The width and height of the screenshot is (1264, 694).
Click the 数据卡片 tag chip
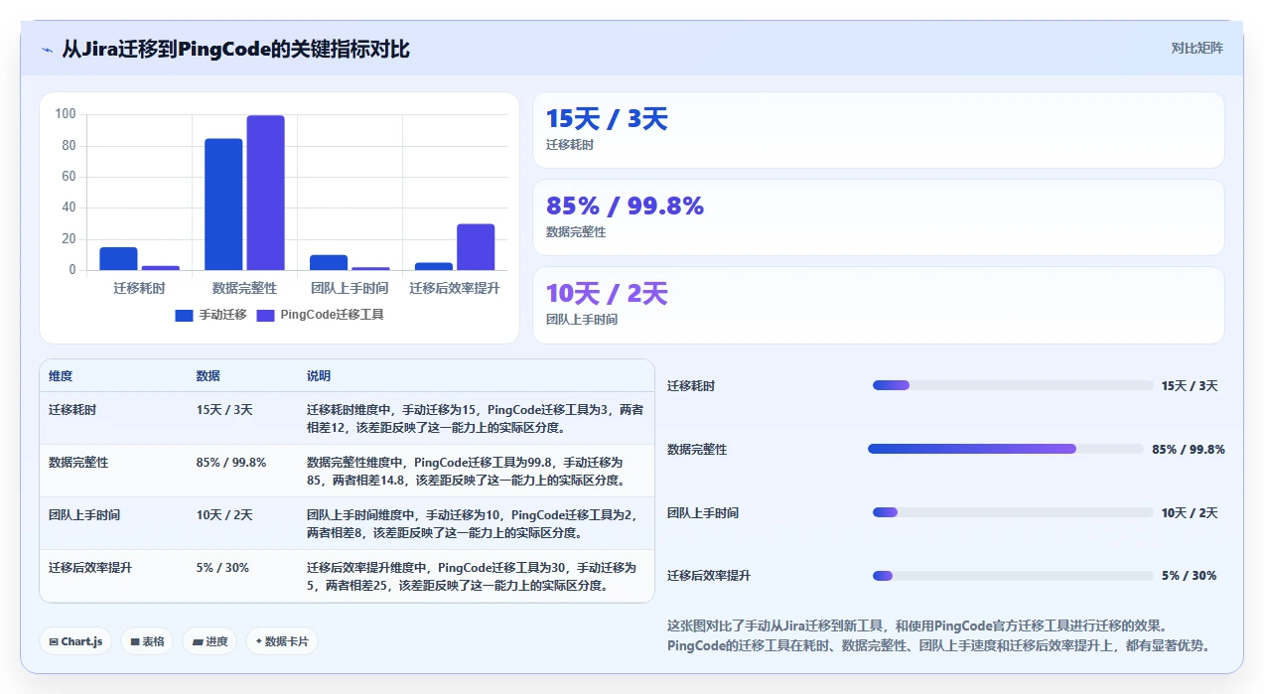(282, 641)
